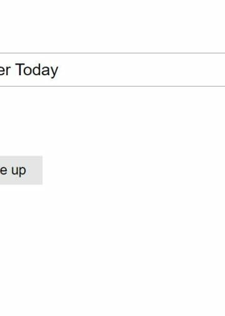Click the "er" letters before "Today"
Screen dimensions: 225x316
coord(5,71)
